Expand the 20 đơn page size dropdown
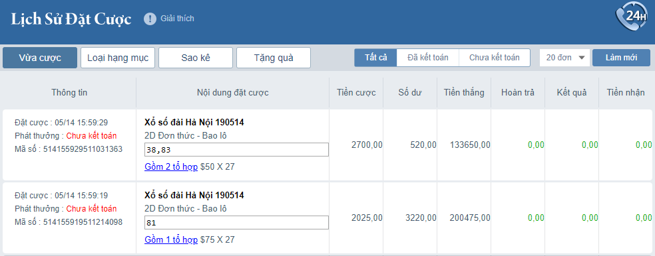The width and height of the screenshot is (655, 256). click(x=564, y=58)
